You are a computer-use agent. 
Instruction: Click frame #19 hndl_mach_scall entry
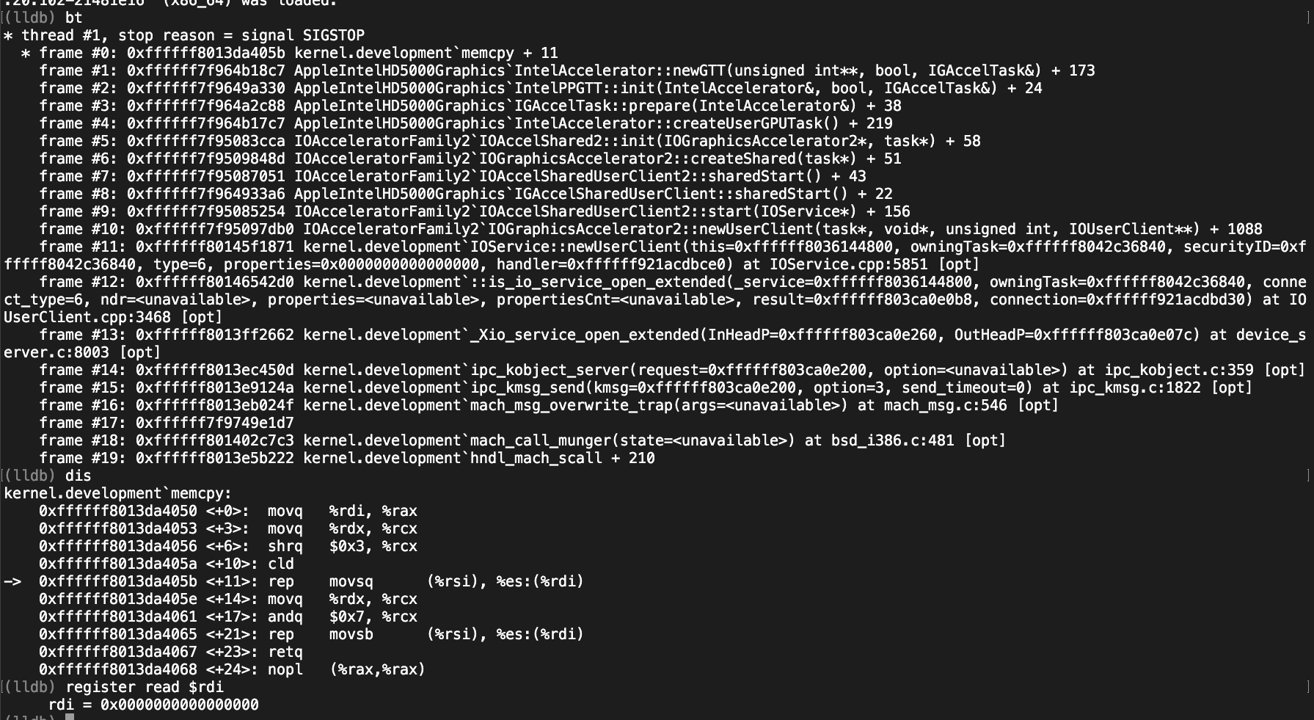[x=347, y=458]
